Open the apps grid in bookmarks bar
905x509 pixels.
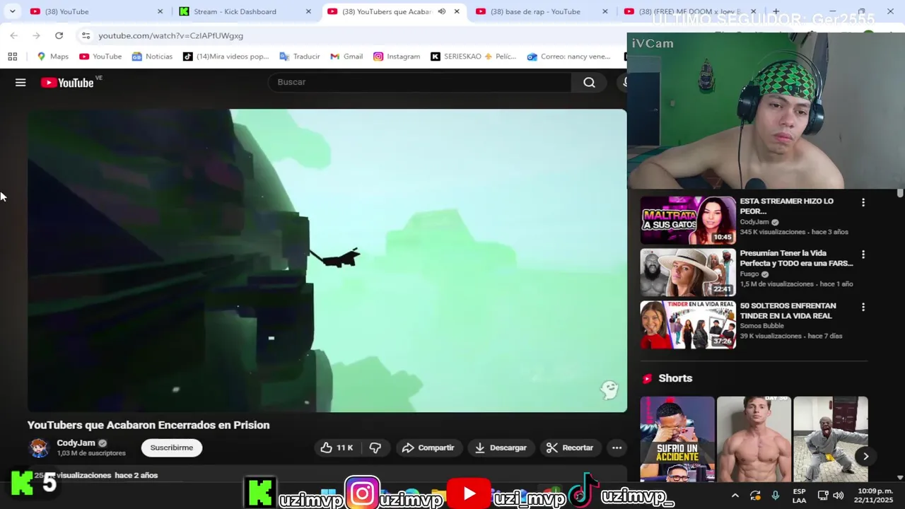[12, 57]
